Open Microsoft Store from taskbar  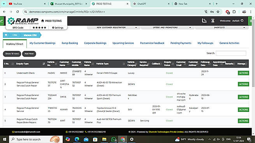[95, 139]
